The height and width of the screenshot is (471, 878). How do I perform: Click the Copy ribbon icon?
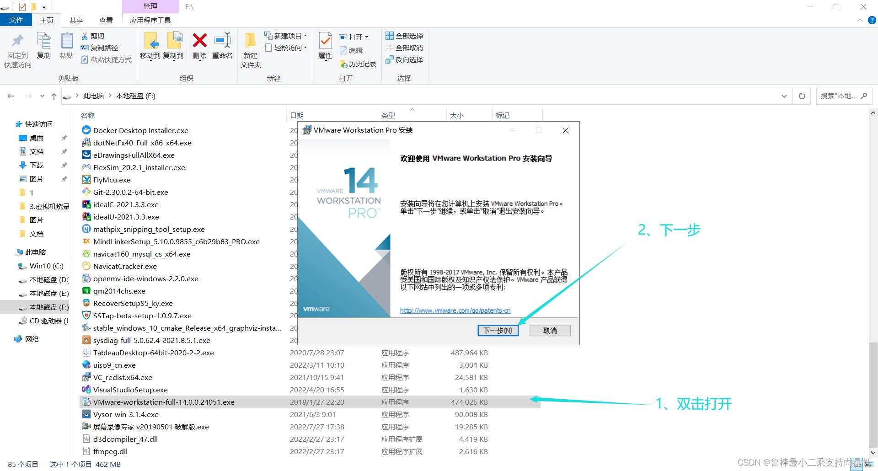pyautogui.click(x=44, y=41)
